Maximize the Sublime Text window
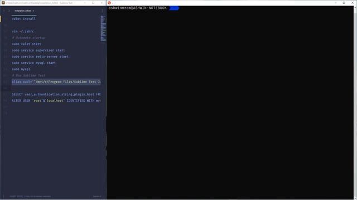The height and width of the screenshot is (200, 357). click(93, 3)
